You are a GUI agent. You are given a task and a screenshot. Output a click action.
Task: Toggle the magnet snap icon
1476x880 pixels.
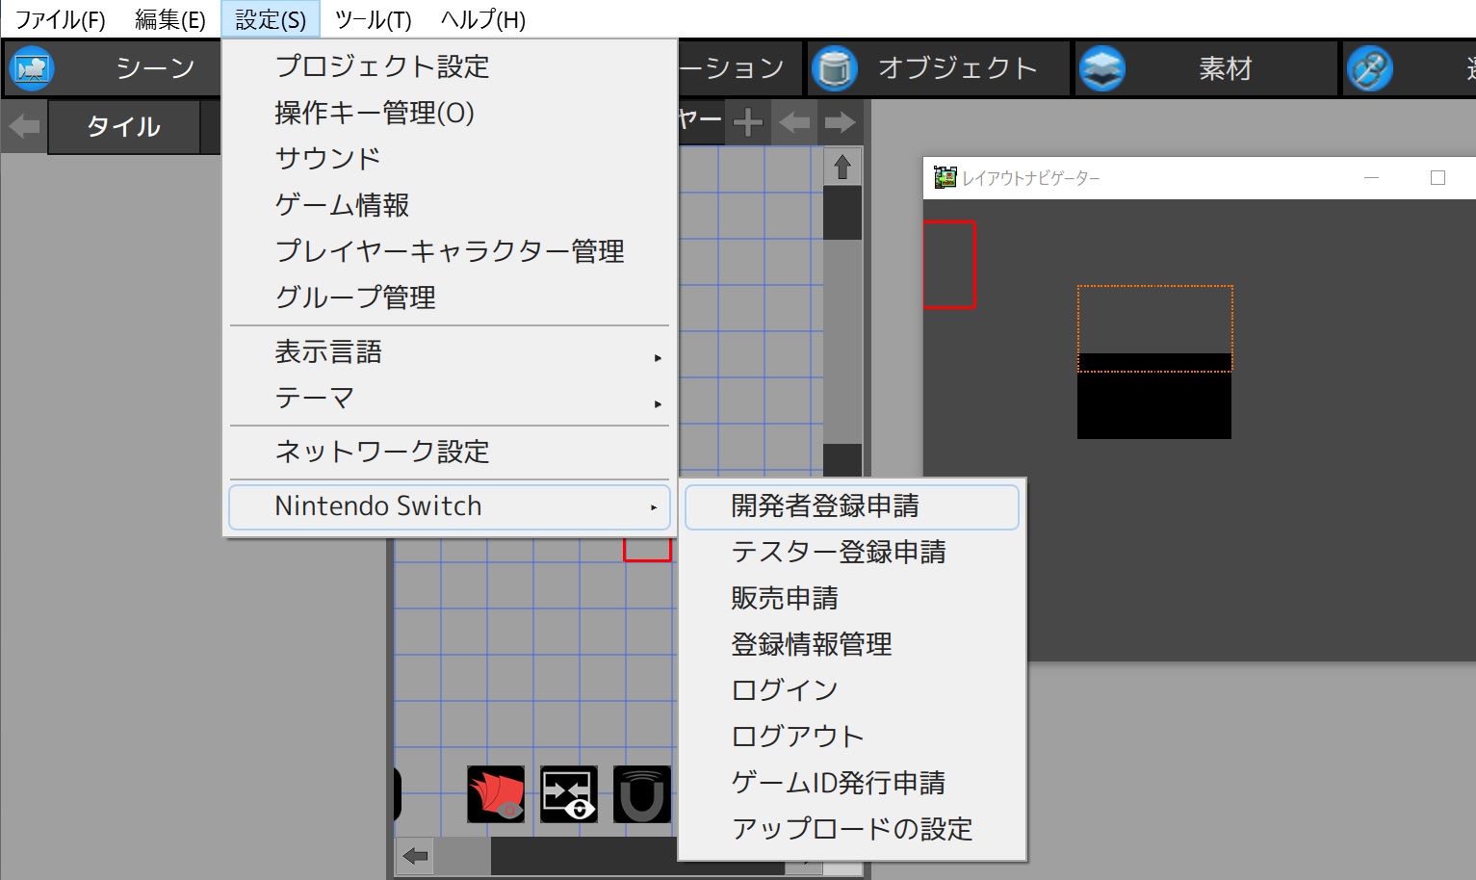point(642,794)
